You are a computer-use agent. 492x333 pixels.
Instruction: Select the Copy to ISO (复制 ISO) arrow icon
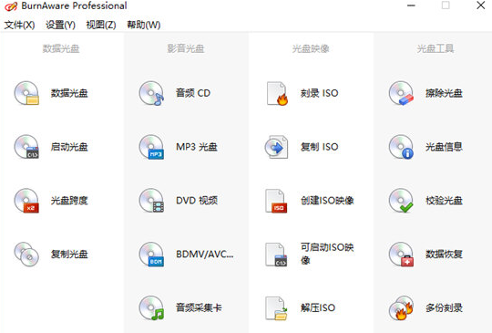276,147
